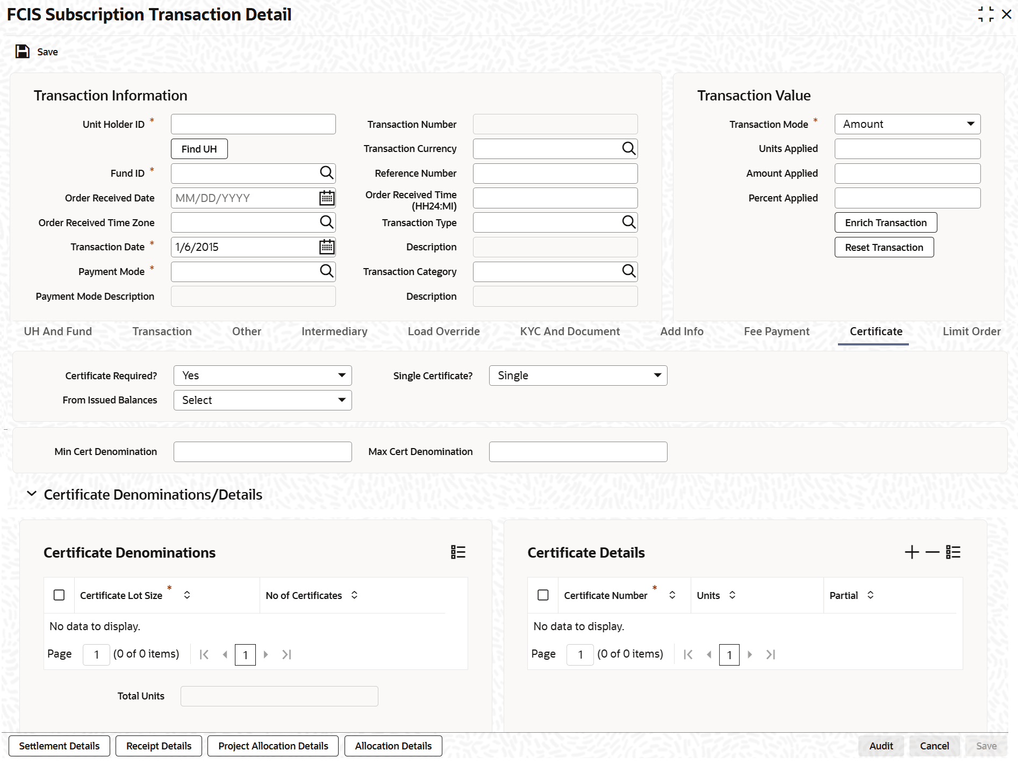Image resolution: width=1018 pixels, height=765 pixels.
Task: Add a row to Certificate Details
Action: [x=912, y=552]
